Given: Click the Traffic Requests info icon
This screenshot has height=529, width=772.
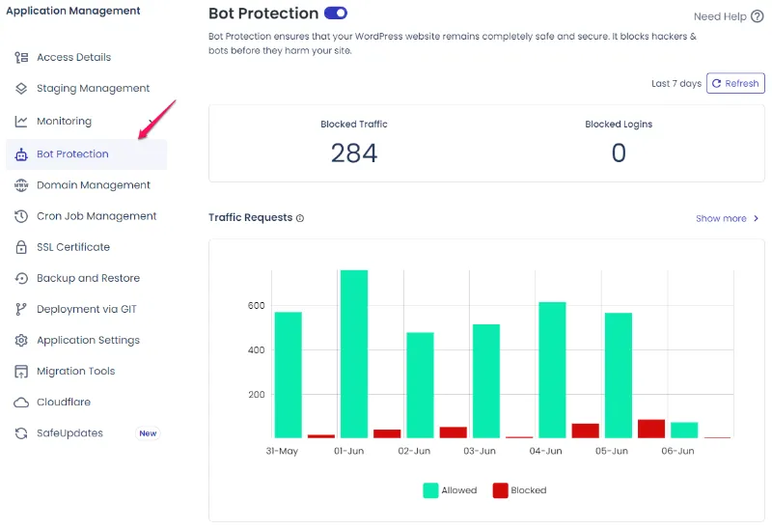Looking at the screenshot, I should tap(300, 218).
